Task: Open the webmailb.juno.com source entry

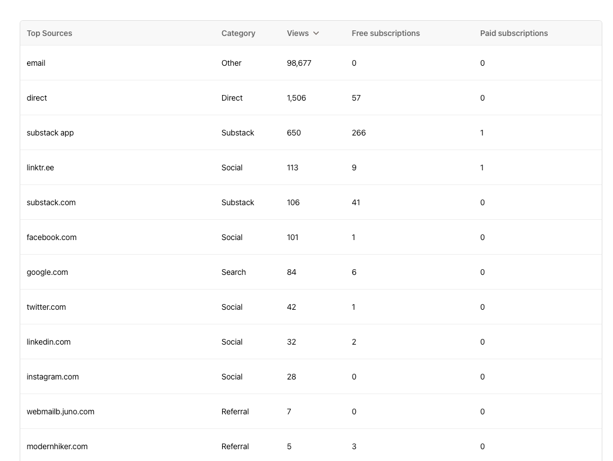Action: tap(61, 412)
